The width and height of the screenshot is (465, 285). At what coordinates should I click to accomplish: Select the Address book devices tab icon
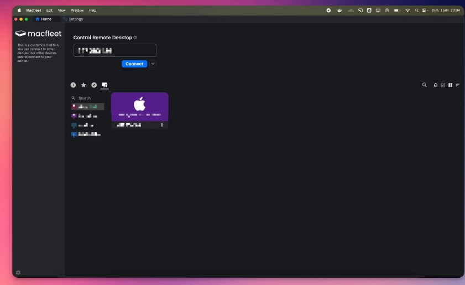coord(105,85)
